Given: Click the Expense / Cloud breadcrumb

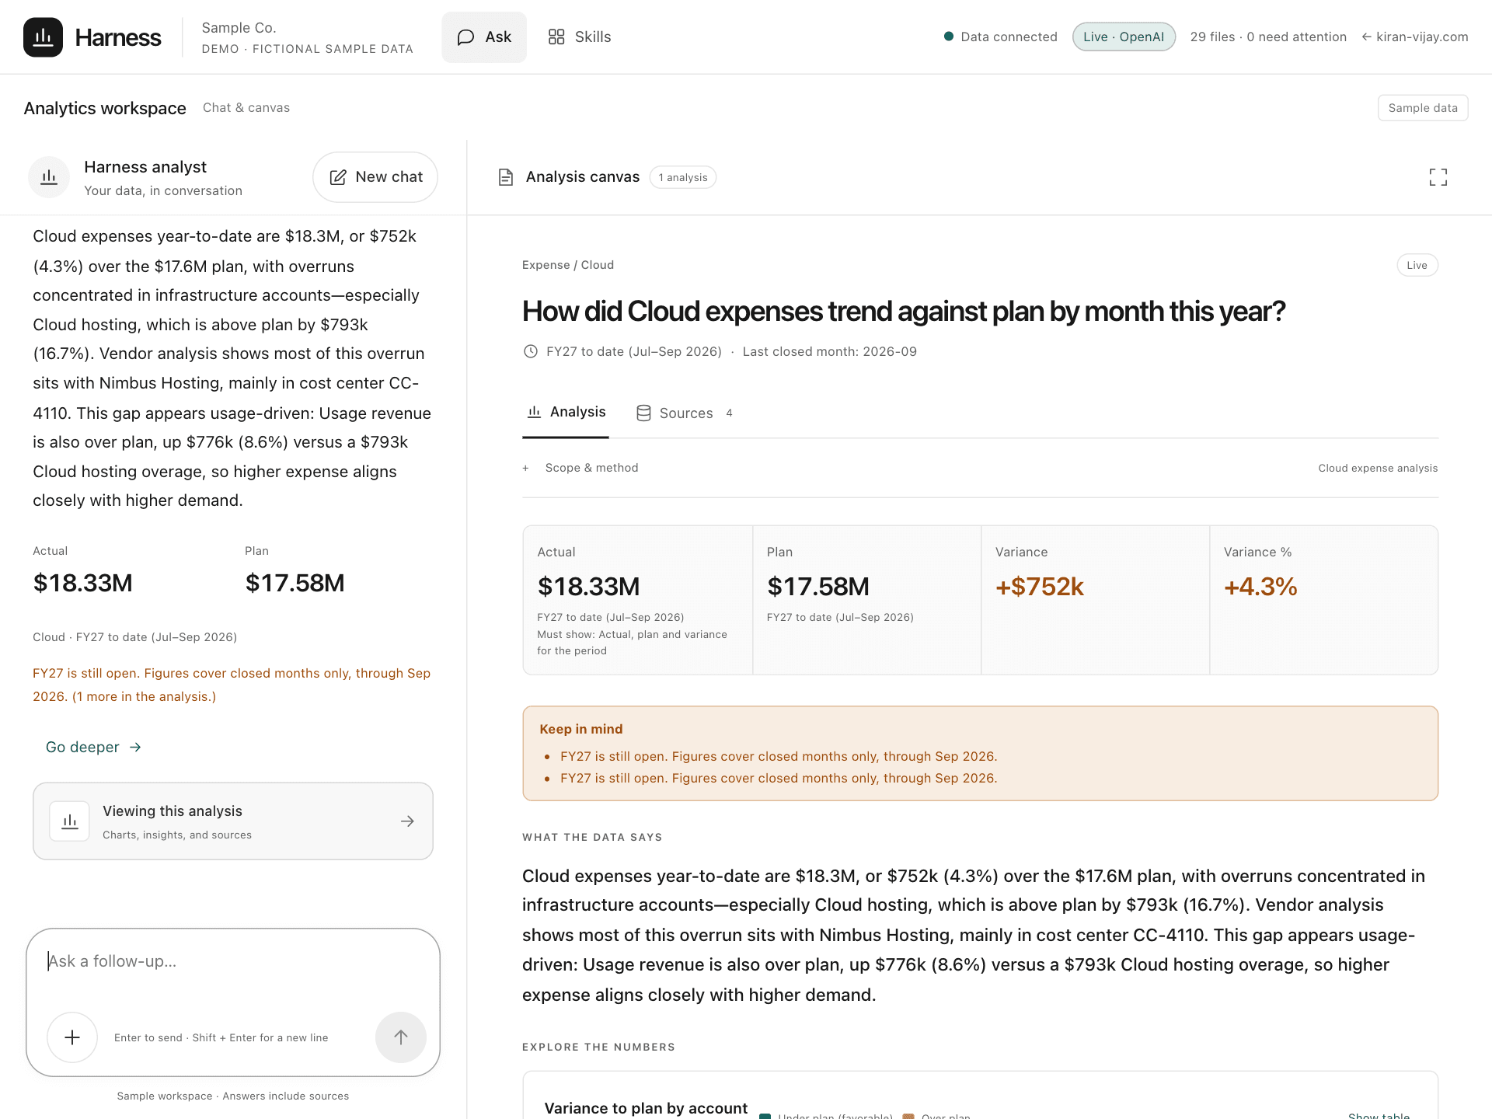Looking at the screenshot, I should [568, 265].
